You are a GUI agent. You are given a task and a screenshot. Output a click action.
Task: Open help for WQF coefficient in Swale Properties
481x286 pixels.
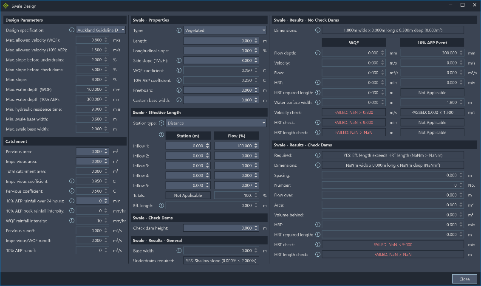click(x=179, y=70)
